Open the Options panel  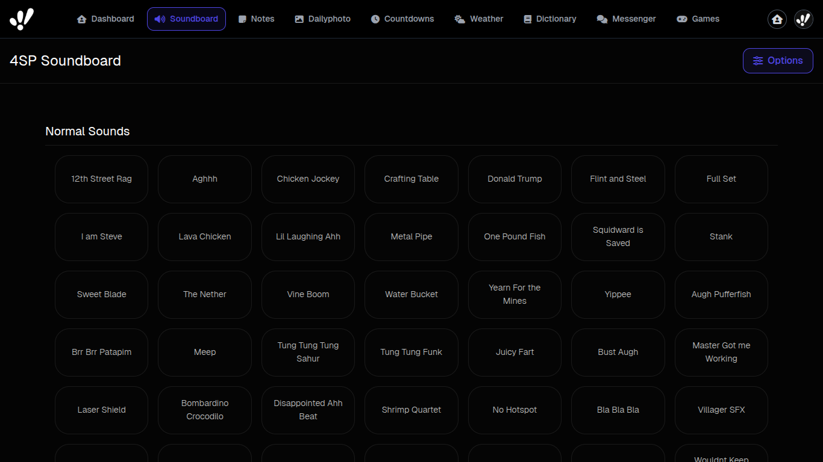tap(778, 60)
